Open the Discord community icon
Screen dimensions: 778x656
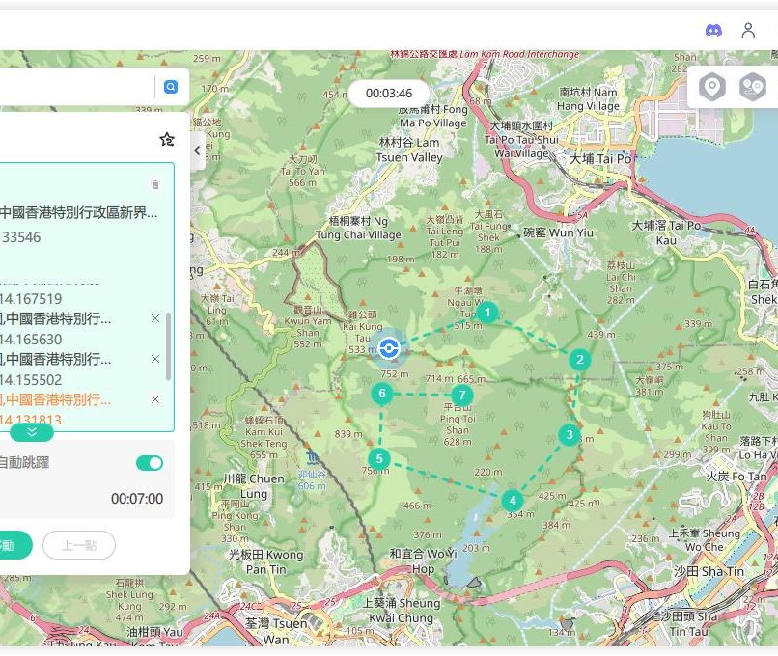point(713,30)
